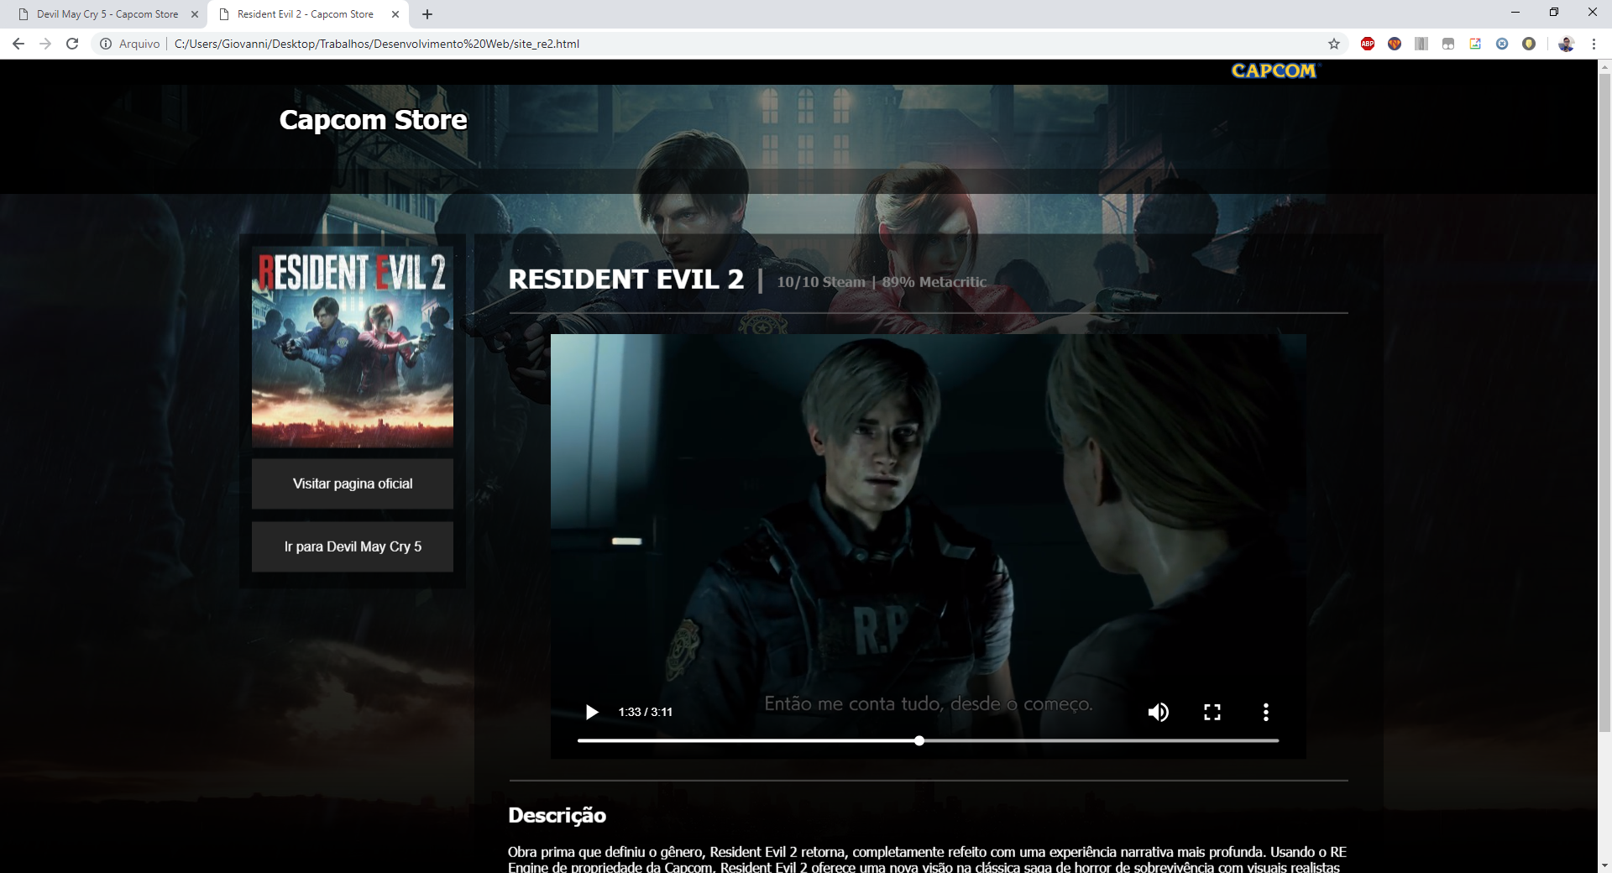Open the AdBlock Plus extension icon
The width and height of the screenshot is (1612, 873).
[1368, 44]
